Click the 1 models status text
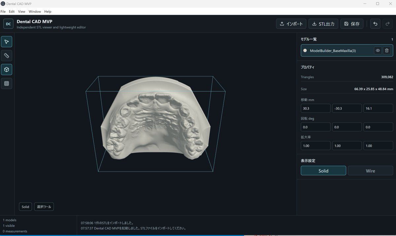396x236 pixels. [10, 220]
